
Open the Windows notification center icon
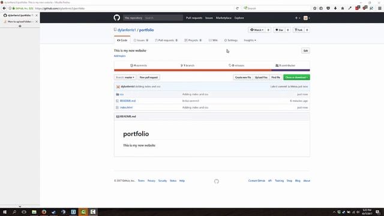[378, 212]
